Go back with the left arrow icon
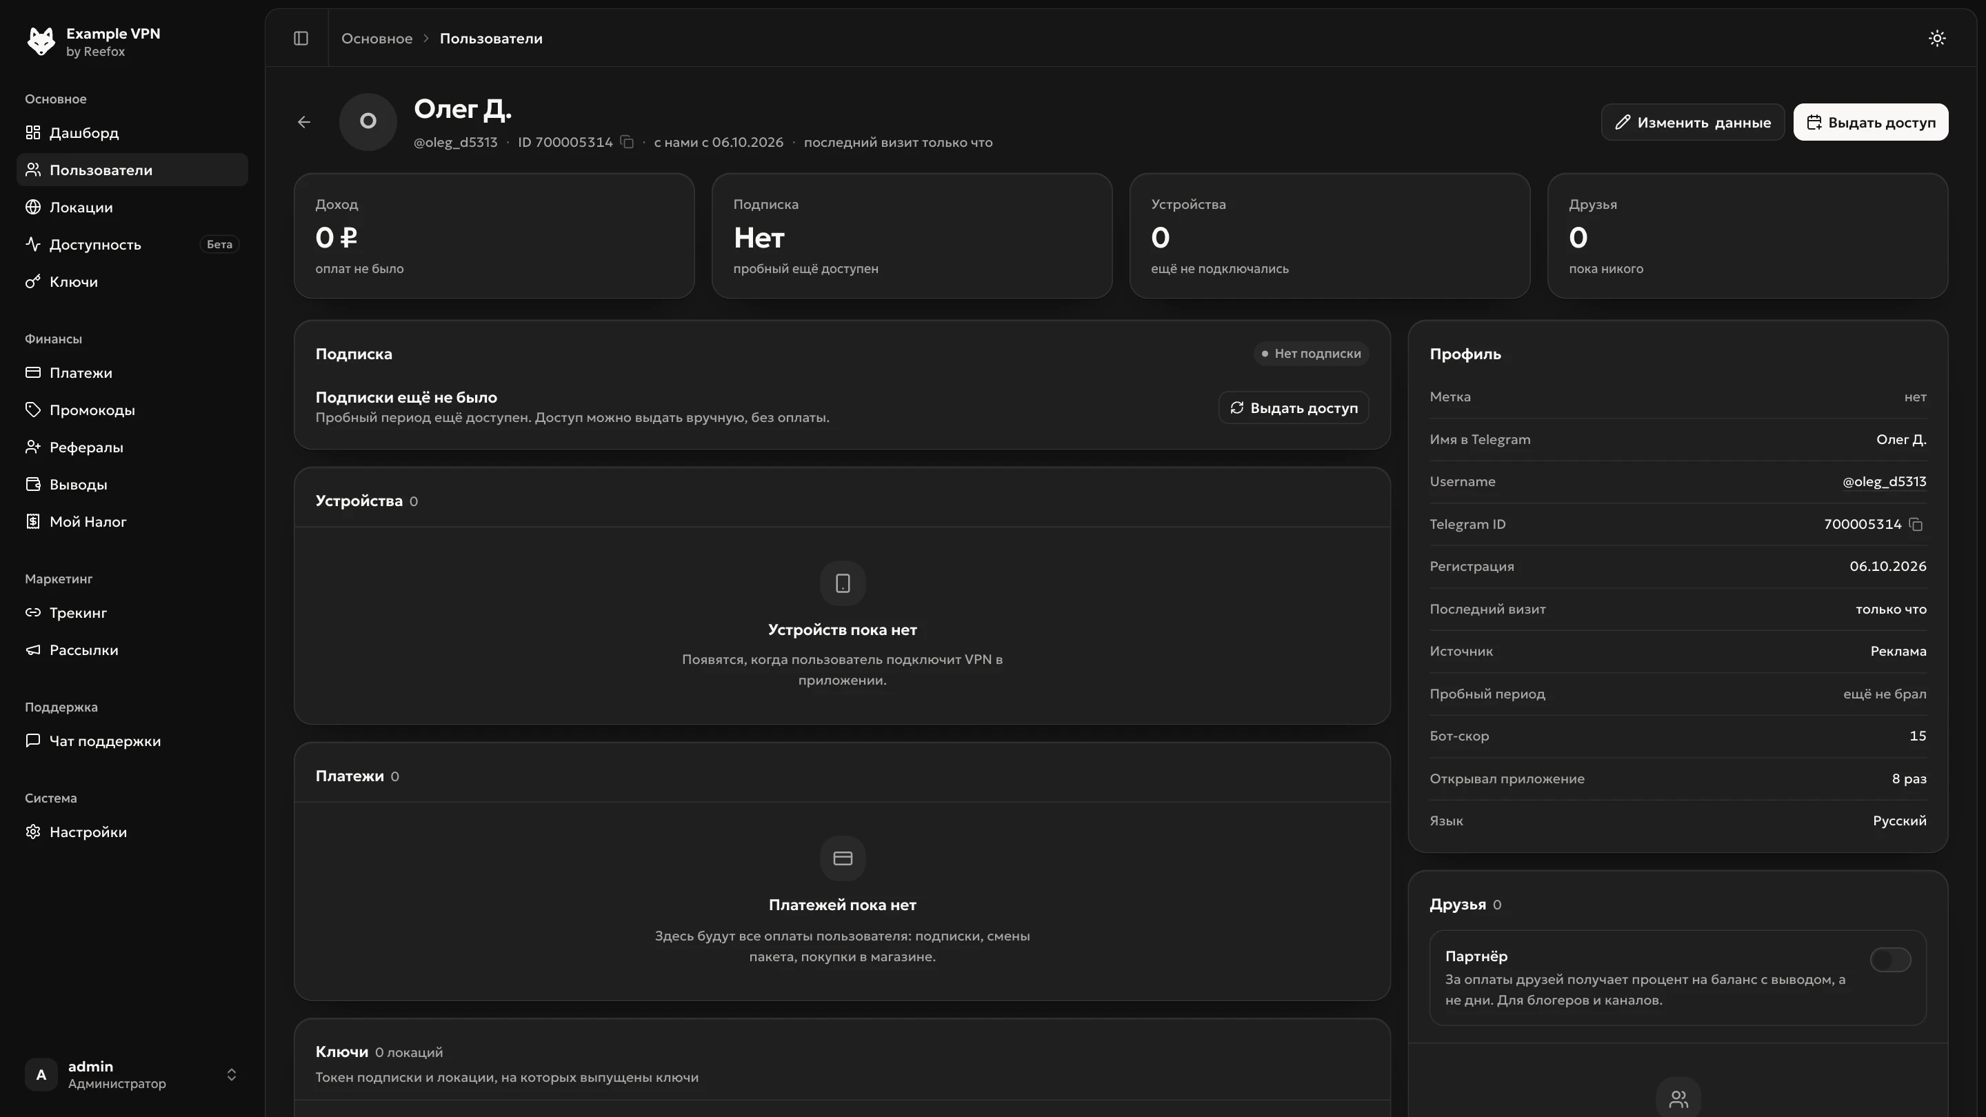1986x1117 pixels. (303, 122)
